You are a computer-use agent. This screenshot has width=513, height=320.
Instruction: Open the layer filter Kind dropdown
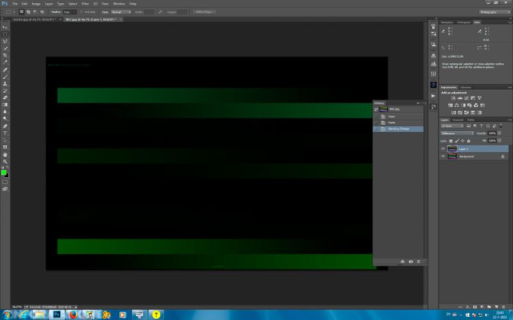pos(452,125)
